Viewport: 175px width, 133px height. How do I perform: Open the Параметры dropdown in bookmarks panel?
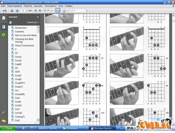point(33,22)
